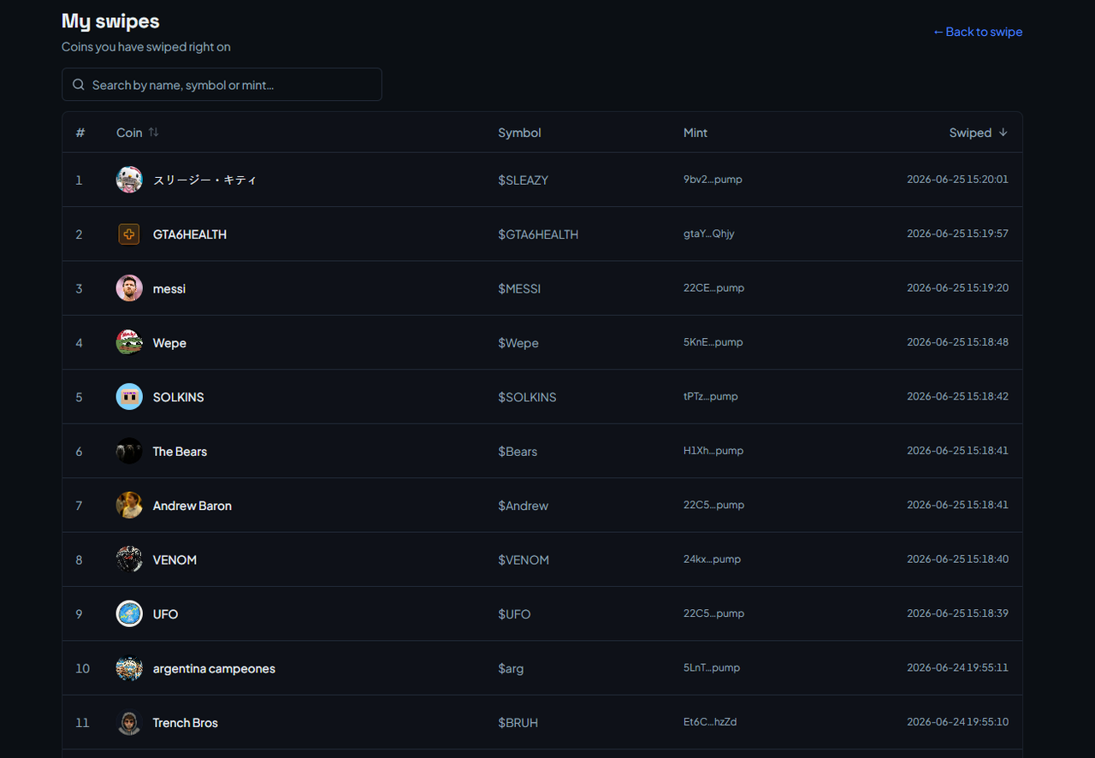Select the Wepe coin name
The image size is (1095, 758).
tap(169, 343)
